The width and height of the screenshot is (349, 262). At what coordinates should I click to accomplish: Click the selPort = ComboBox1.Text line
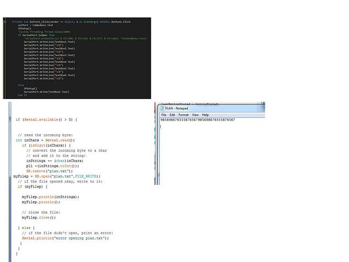[36, 25]
